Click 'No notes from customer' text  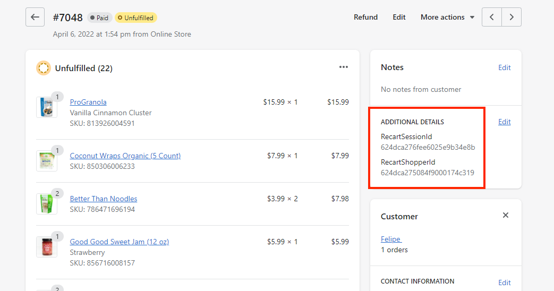421,89
